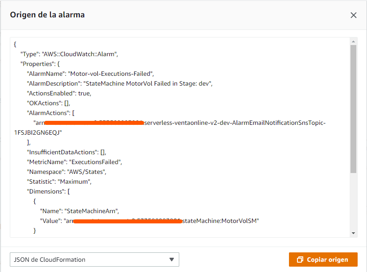Viewport: 367px width, 272px height.
Task: Click the scrollbar down arrow in JSON viewer
Action: click(x=353, y=233)
